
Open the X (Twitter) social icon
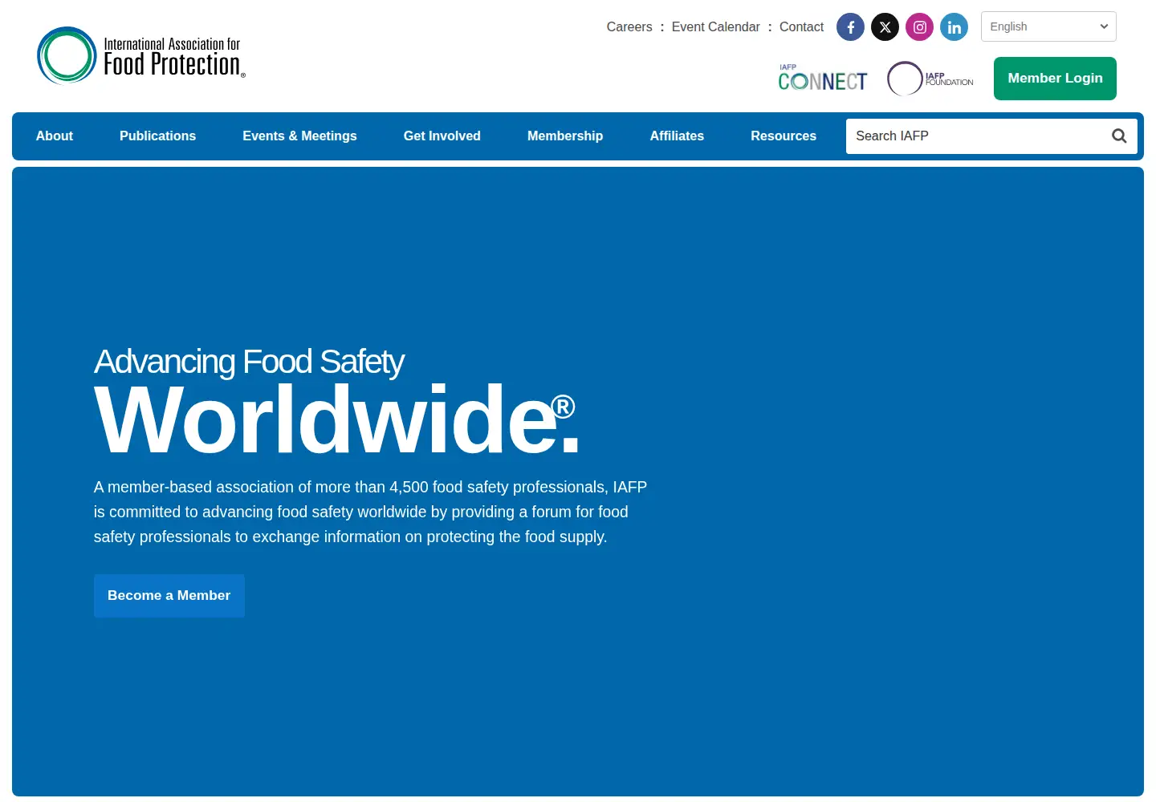885,26
